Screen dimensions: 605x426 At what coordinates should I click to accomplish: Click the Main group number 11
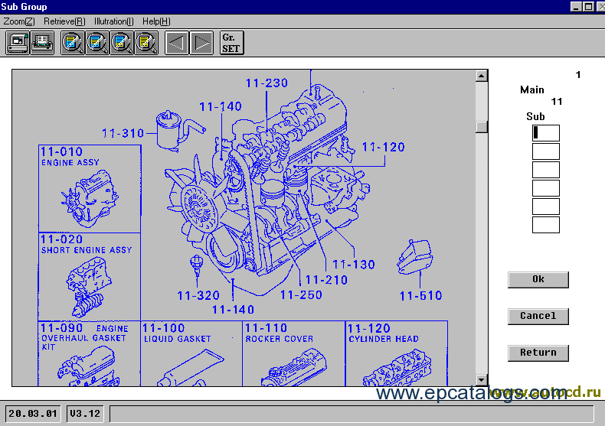click(557, 102)
